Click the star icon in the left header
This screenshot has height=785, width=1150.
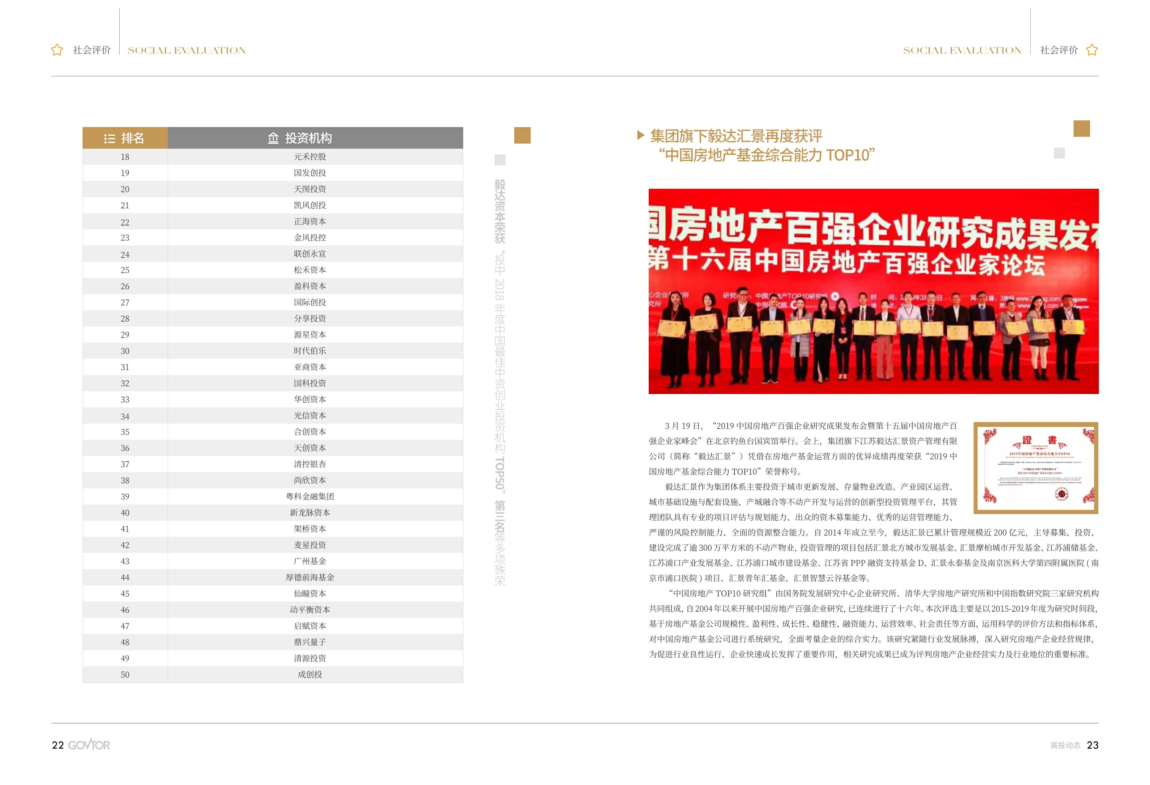point(57,50)
